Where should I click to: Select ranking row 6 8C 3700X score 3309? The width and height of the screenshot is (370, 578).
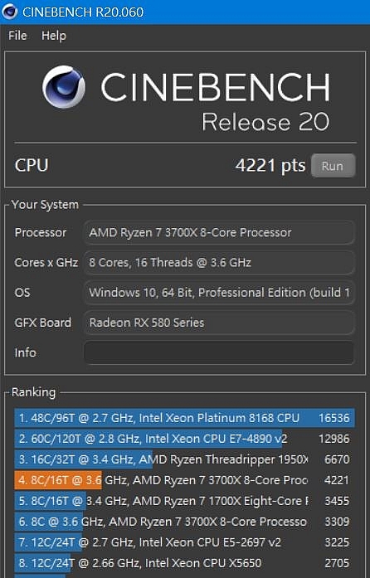click(184, 522)
